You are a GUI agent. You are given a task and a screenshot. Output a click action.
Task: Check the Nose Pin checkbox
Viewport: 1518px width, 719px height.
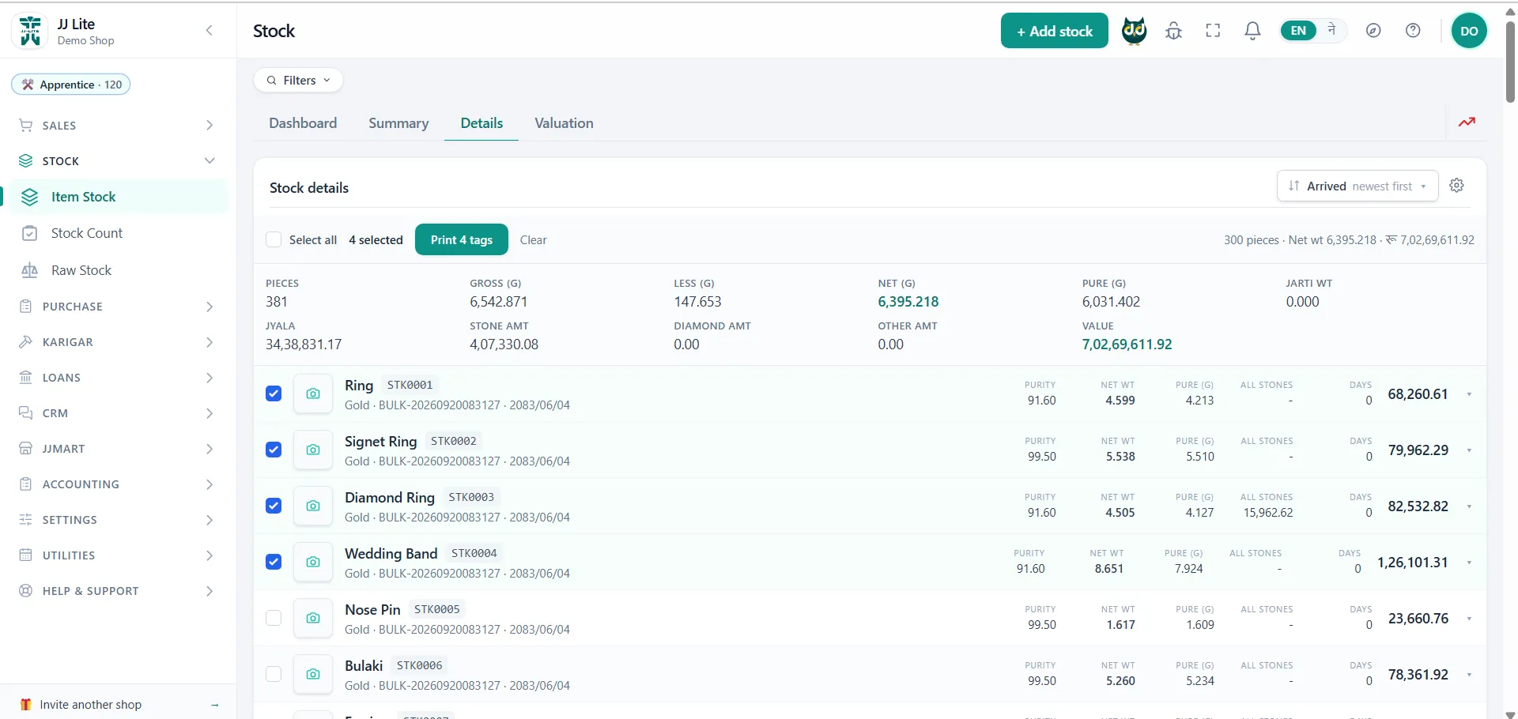tap(274, 618)
